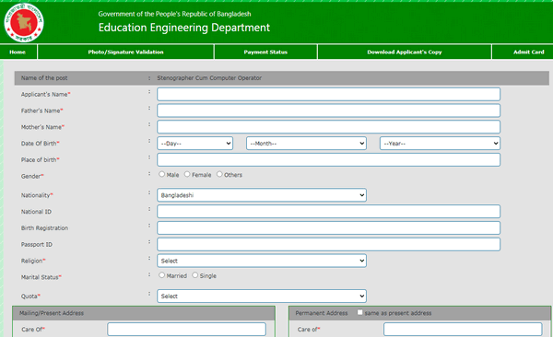Click Care of field under Permanent Address

(x=463, y=330)
